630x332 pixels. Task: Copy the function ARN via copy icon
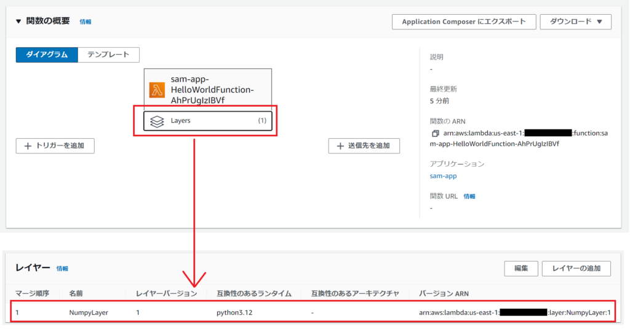435,133
